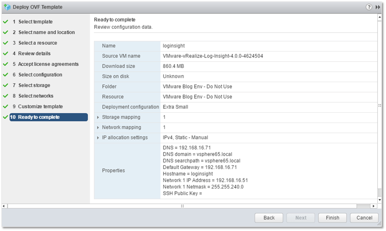This screenshot has width=386, height=231.
Task: Click vertical scrollbar down arrow
Action: pos(380,200)
